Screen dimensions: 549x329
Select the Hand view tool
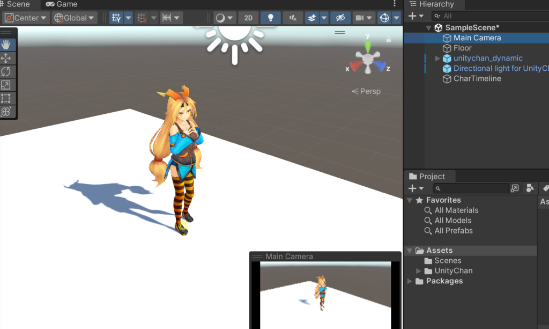(x=6, y=45)
